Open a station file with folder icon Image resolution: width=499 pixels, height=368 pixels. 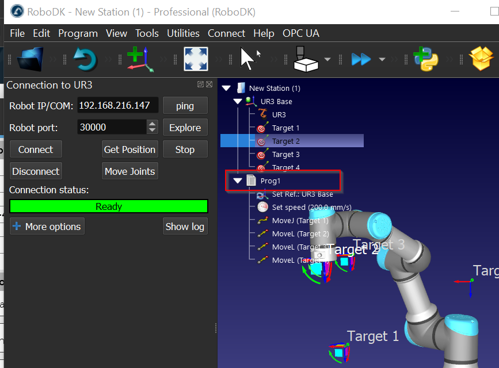(31, 59)
